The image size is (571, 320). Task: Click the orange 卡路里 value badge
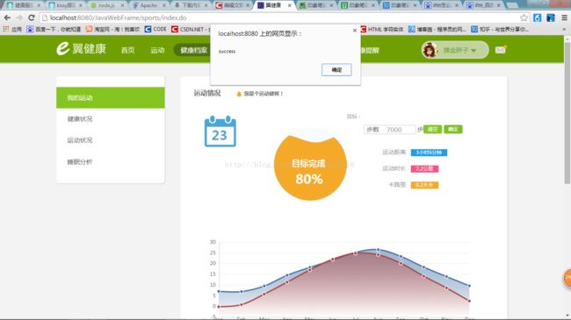pos(424,185)
